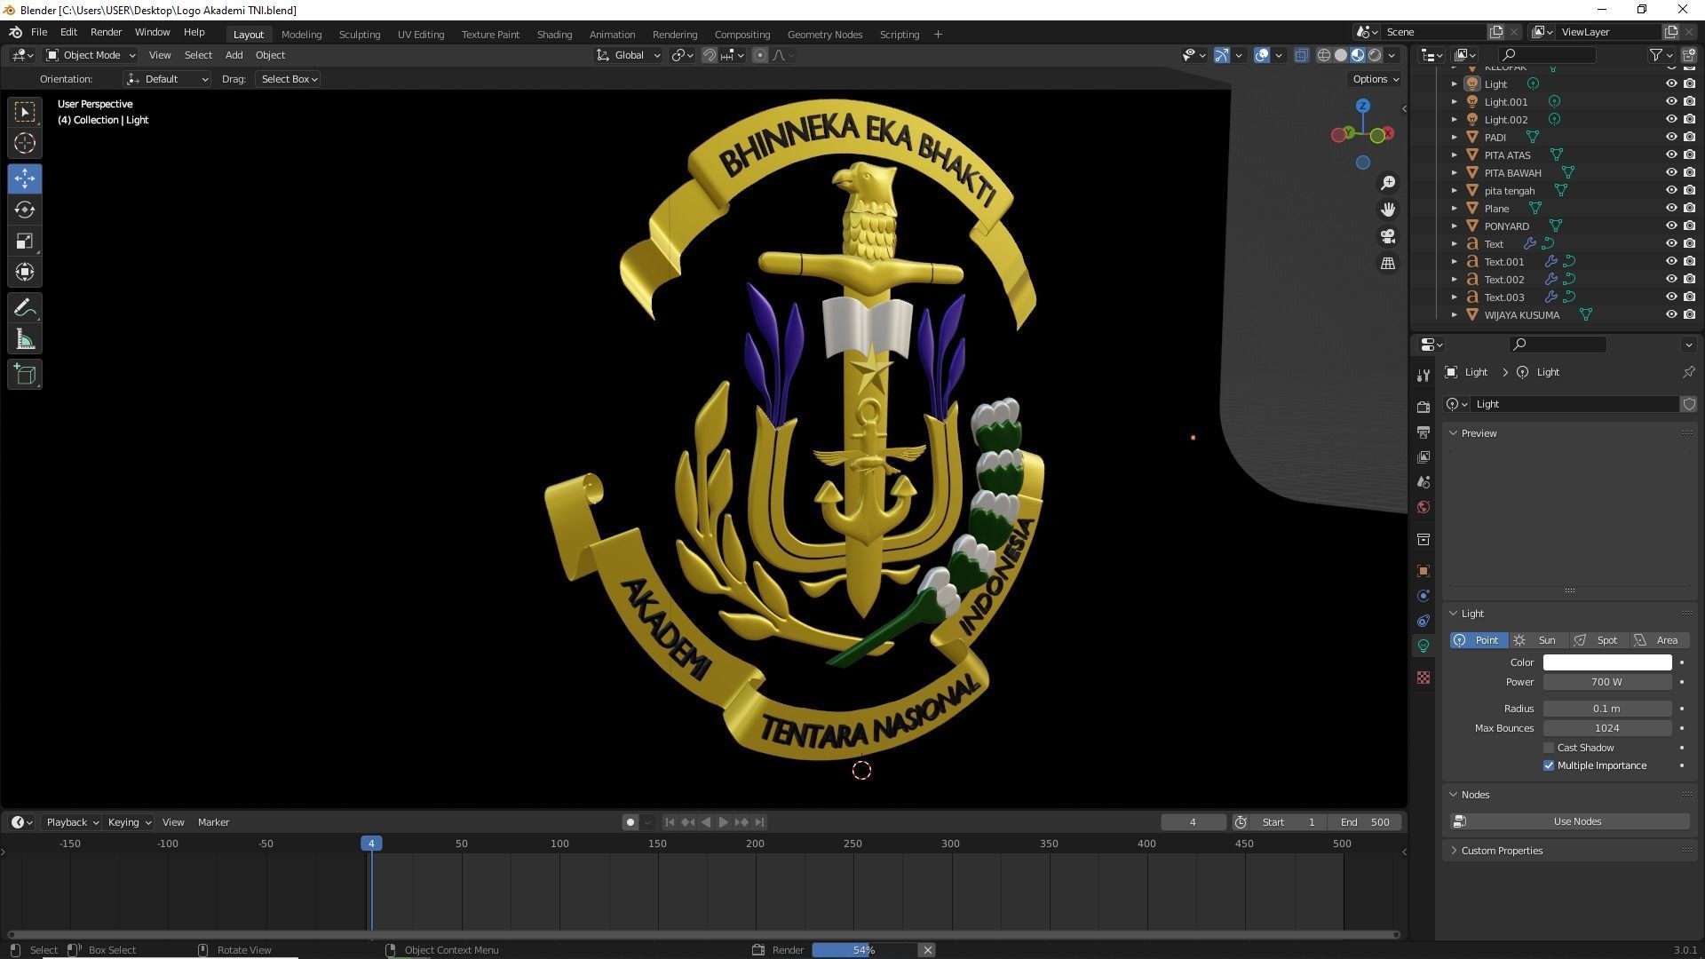Open the World properties tab
This screenshot has height=959, width=1705.
pyautogui.click(x=1423, y=507)
